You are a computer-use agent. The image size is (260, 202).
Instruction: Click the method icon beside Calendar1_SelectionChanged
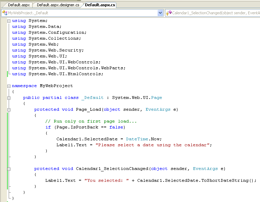pyautogui.click(x=168, y=13)
